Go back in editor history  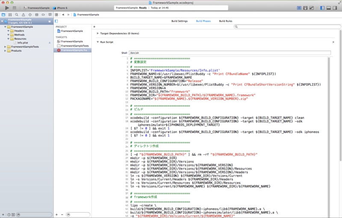(63, 15)
